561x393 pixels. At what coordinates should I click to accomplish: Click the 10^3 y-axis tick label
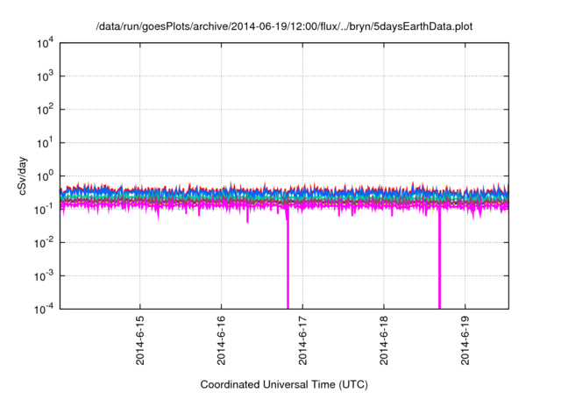[45, 76]
